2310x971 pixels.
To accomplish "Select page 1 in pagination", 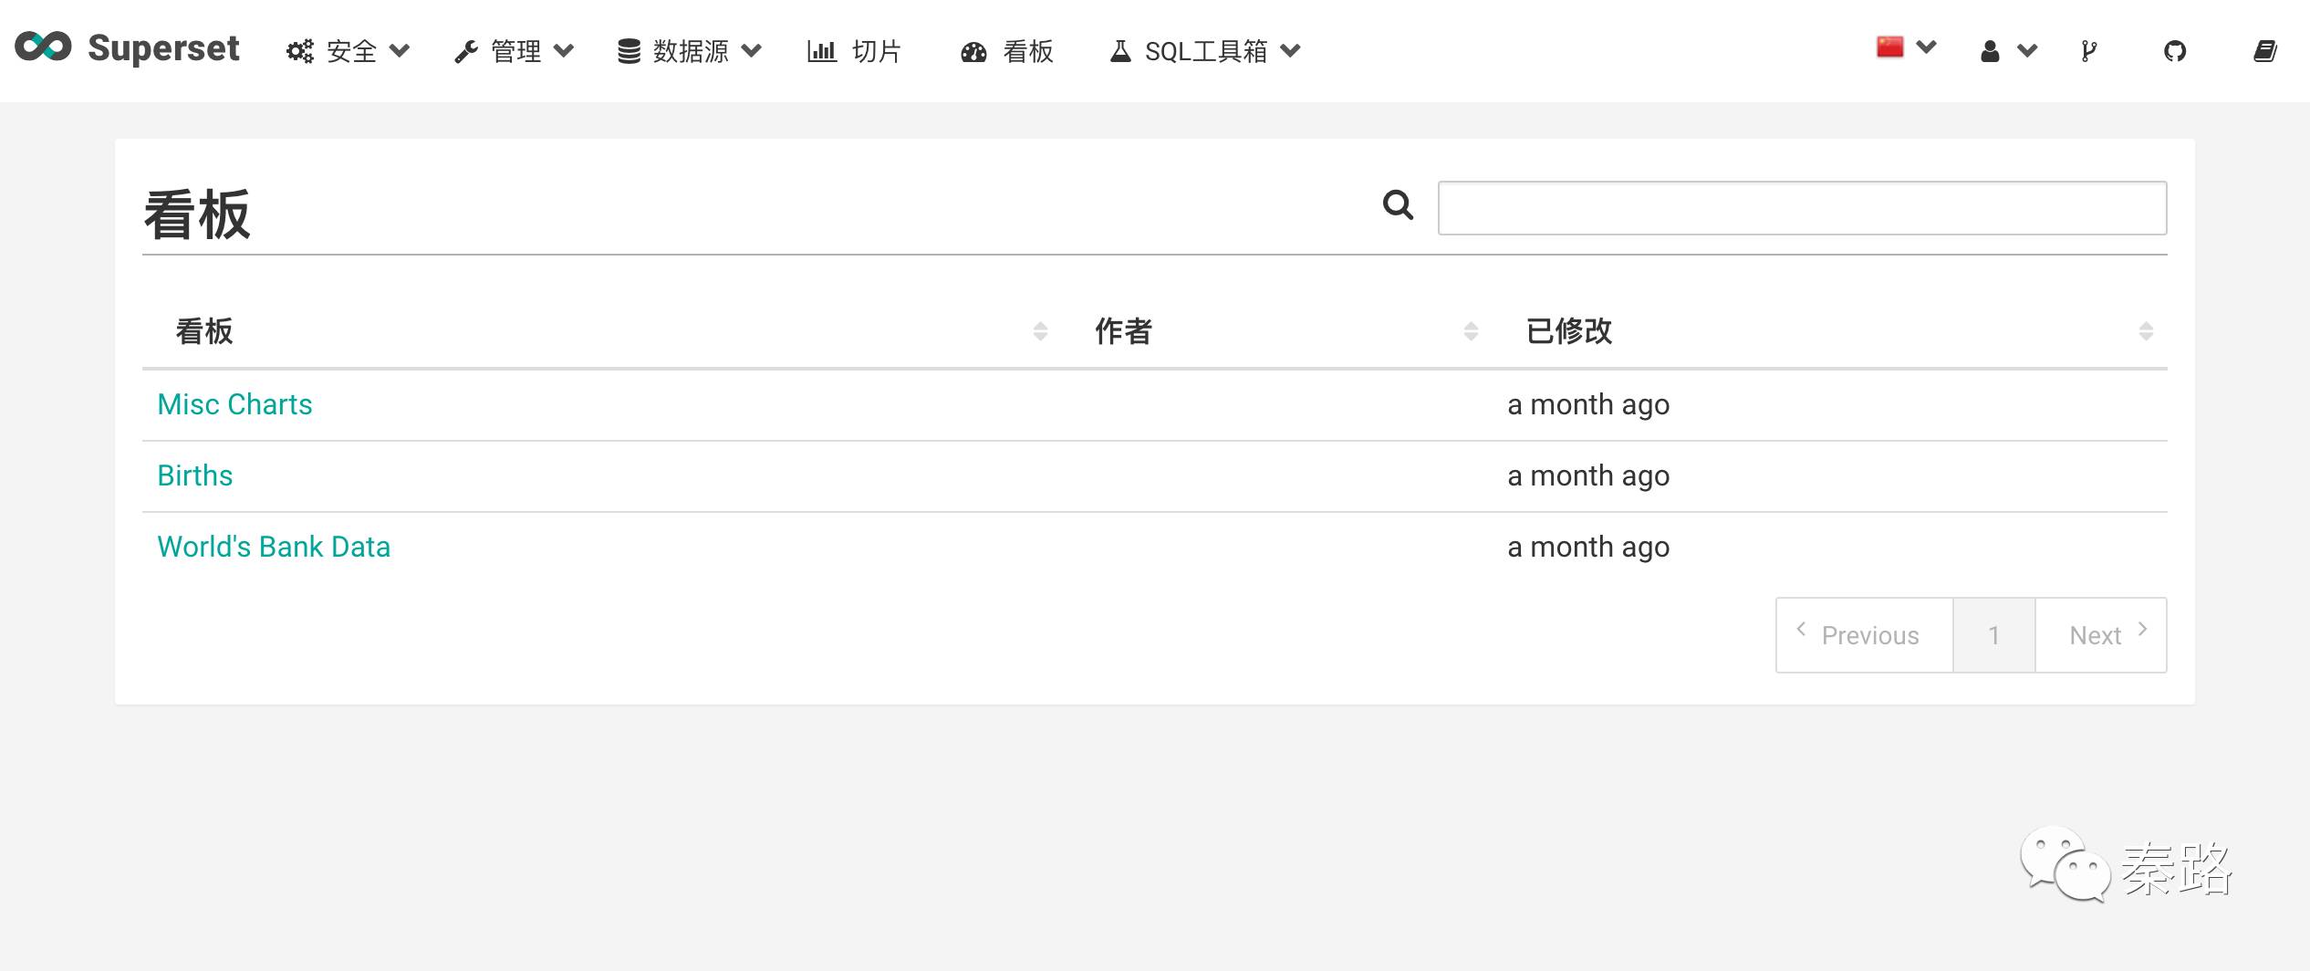I will pyautogui.click(x=1994, y=635).
